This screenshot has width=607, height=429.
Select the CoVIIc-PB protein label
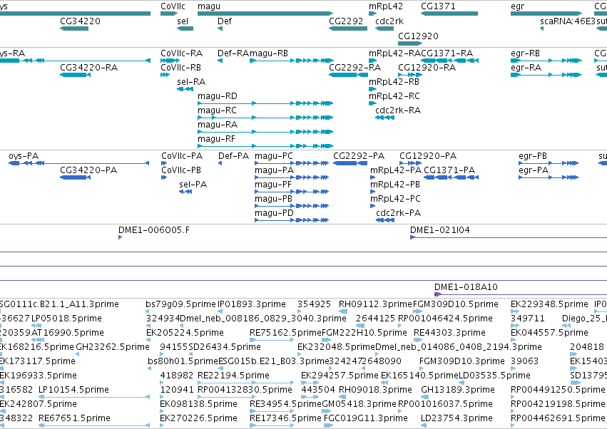tap(181, 170)
